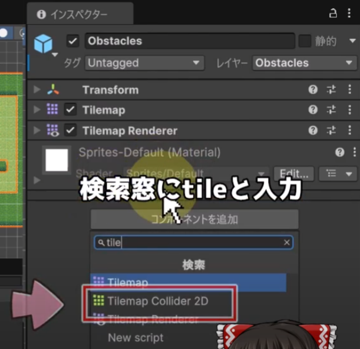360x349 pixels.
Task: Click the info icon on Inspector tab
Action: point(41,15)
